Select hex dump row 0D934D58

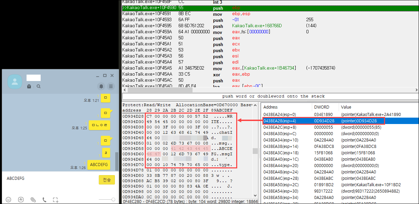177,148
